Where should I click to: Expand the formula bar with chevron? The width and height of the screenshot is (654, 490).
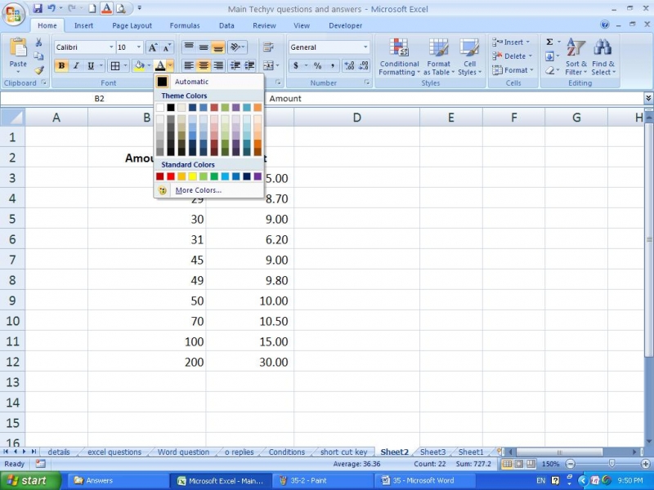point(648,98)
